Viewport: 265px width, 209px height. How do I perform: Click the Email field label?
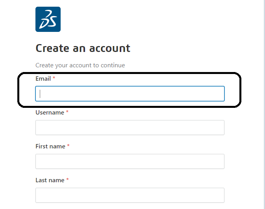click(43, 79)
